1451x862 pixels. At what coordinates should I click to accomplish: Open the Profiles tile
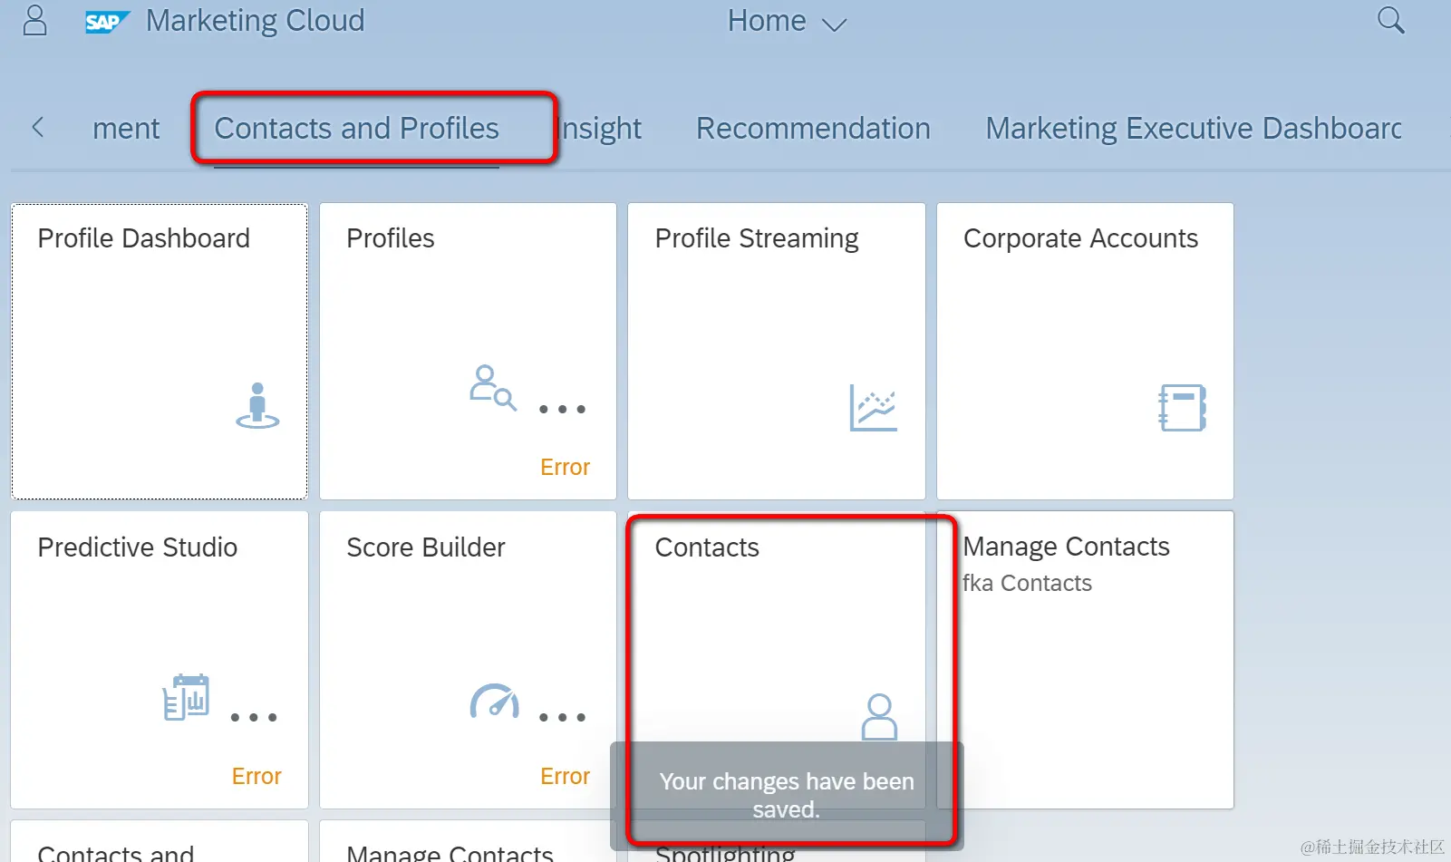[468, 351]
